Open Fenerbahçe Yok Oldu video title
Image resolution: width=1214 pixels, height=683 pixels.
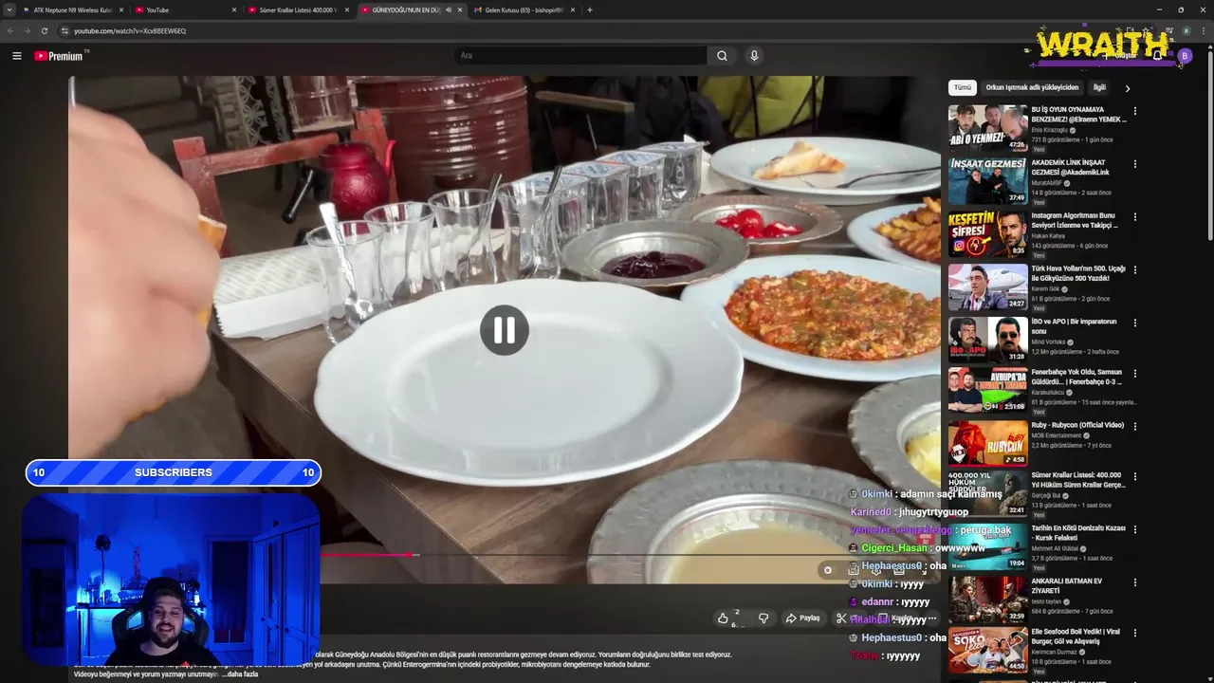click(1077, 377)
